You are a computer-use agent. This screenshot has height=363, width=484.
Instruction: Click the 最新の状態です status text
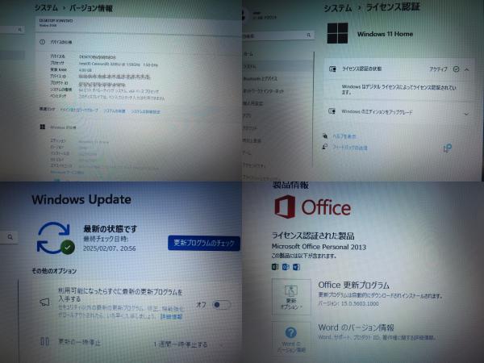tap(111, 229)
